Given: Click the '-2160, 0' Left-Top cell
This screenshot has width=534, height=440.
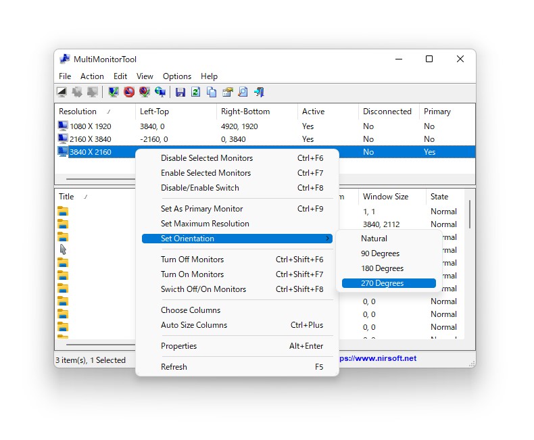Looking at the screenshot, I should click(x=154, y=139).
